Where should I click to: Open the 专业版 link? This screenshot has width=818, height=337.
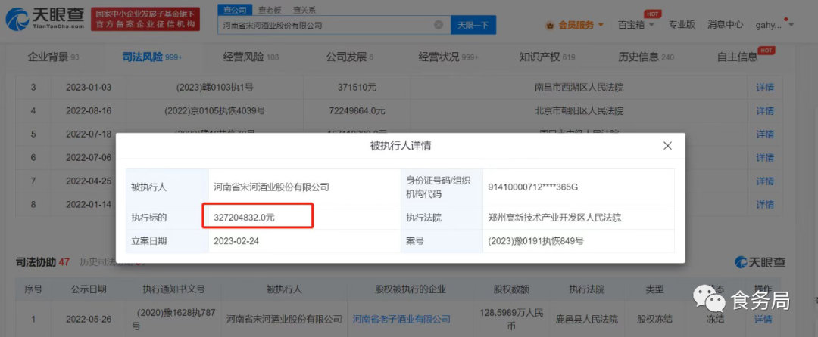pyautogui.click(x=682, y=24)
